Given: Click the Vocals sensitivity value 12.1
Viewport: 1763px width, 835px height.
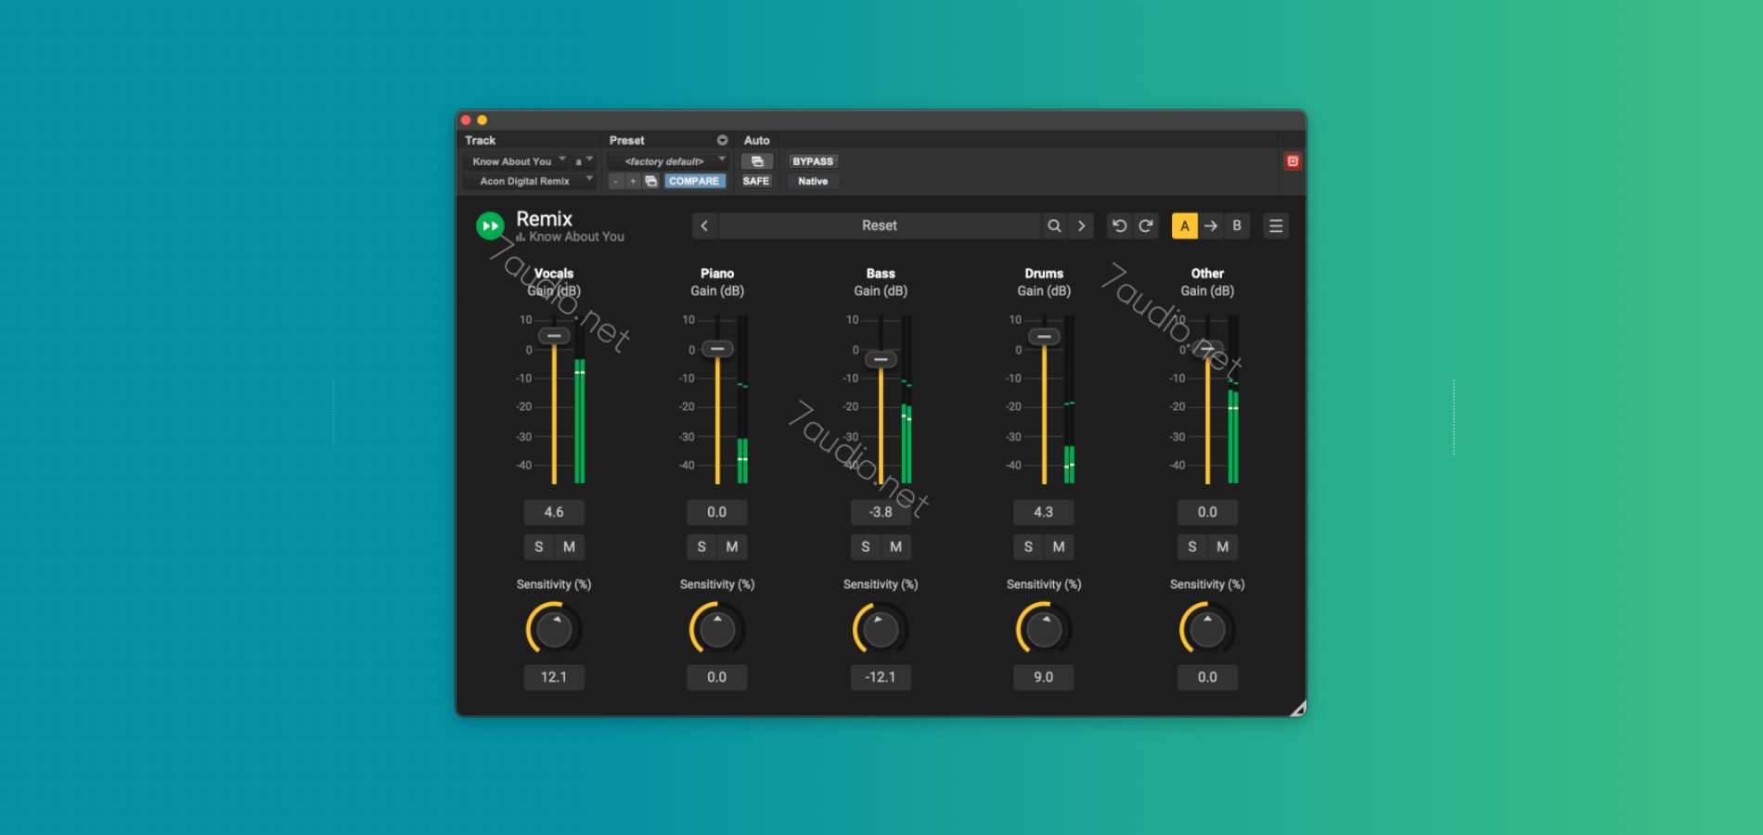Looking at the screenshot, I should coord(554,677).
